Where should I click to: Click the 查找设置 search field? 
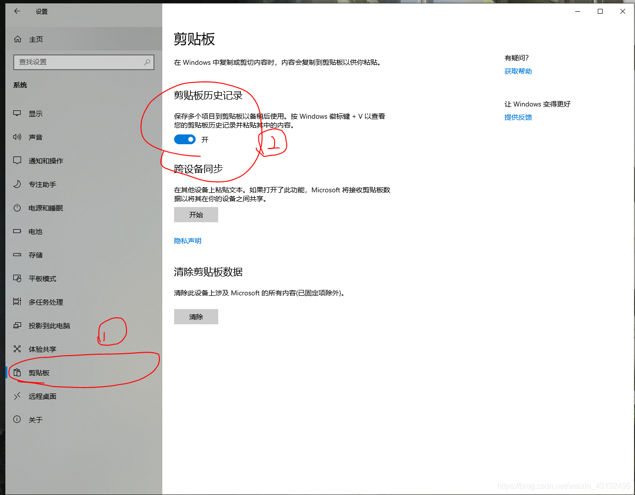click(84, 62)
